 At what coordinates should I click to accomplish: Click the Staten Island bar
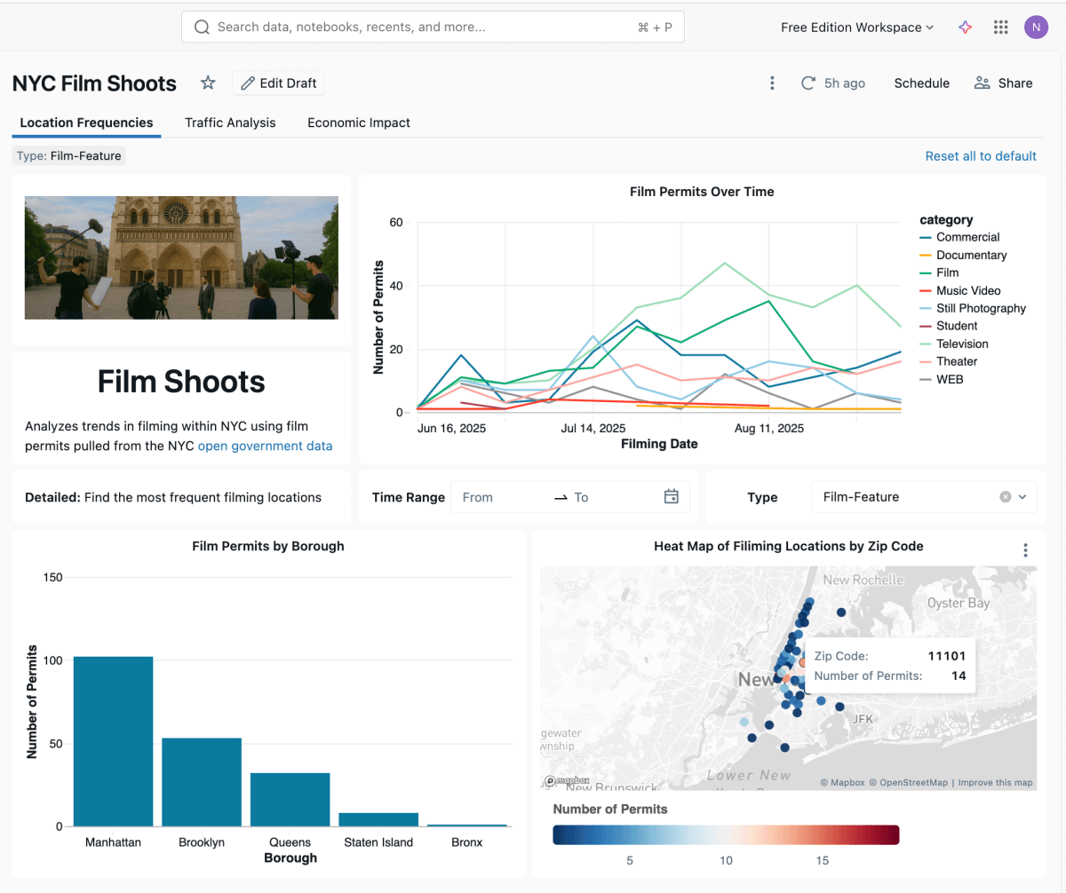(378, 819)
